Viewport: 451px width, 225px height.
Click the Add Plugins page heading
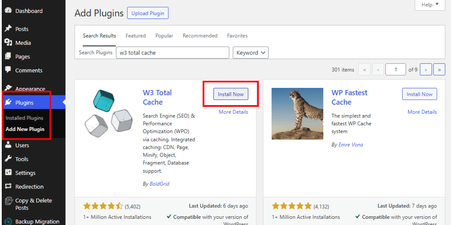point(99,13)
